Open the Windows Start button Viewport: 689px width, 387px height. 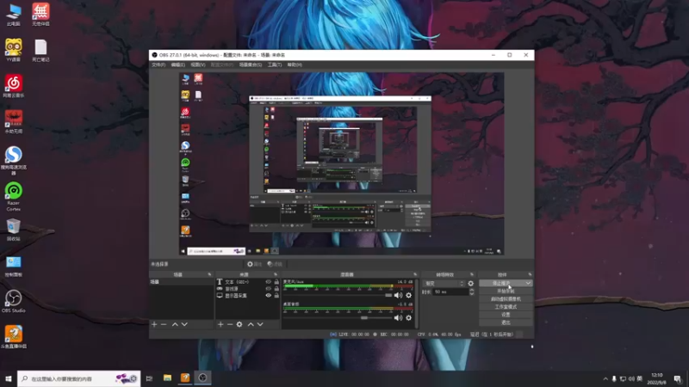9,378
